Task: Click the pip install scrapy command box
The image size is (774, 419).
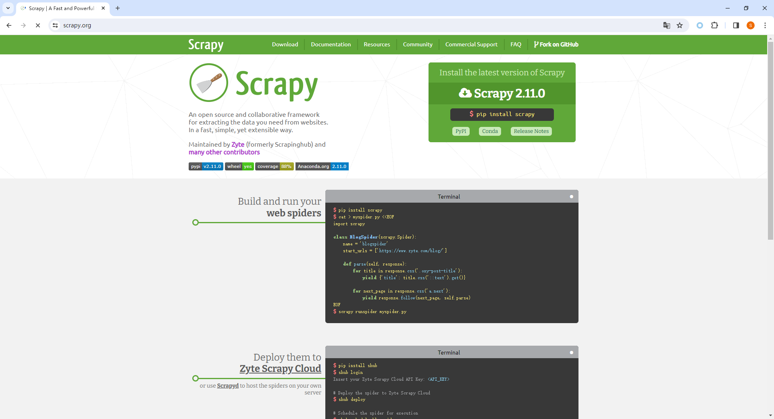Action: click(502, 114)
